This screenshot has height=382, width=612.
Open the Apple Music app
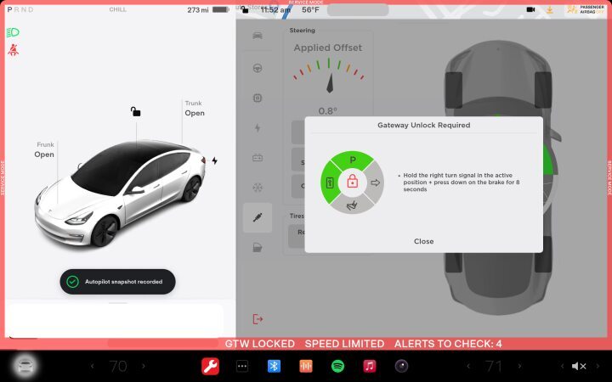(369, 366)
